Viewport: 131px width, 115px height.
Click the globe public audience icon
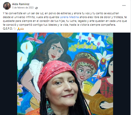pyautogui.click(x=37, y=8)
